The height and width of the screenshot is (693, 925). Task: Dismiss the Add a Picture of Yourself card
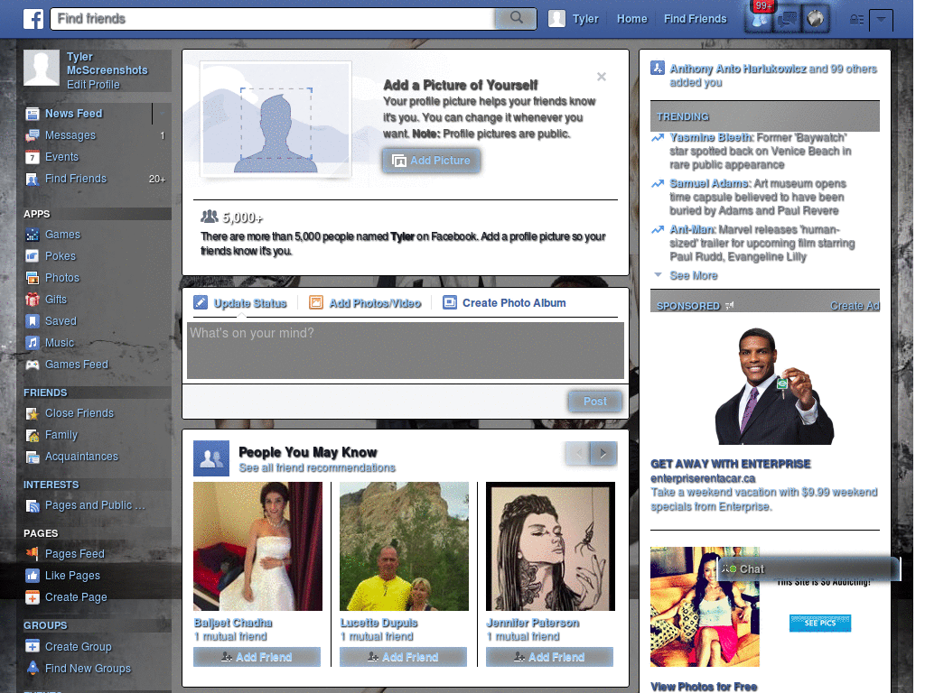click(x=601, y=77)
